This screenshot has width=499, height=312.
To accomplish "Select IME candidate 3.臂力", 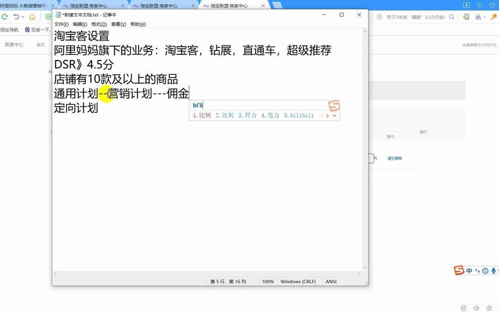I will 247,115.
